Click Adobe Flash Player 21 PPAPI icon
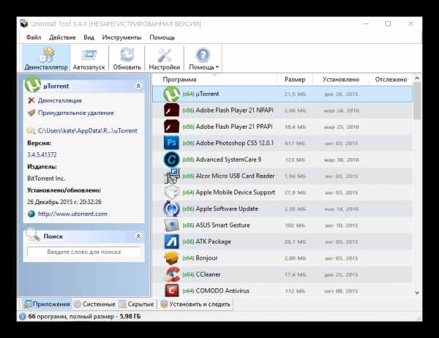Image resolution: width=439 pixels, height=338 pixels. pos(171,127)
